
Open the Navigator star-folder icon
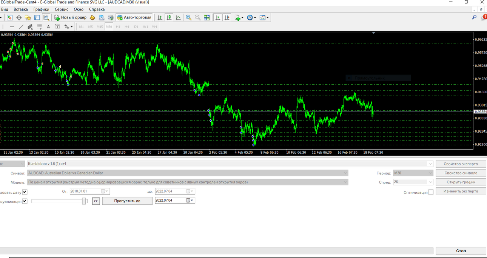point(28,17)
